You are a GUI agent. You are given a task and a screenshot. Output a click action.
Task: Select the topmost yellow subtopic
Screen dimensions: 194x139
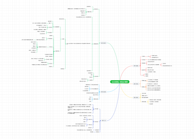coord(144,93)
